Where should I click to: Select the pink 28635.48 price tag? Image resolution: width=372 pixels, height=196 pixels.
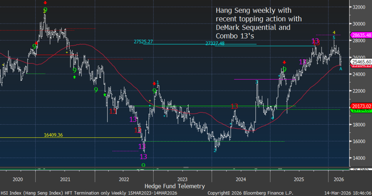pyautogui.click(x=360, y=35)
